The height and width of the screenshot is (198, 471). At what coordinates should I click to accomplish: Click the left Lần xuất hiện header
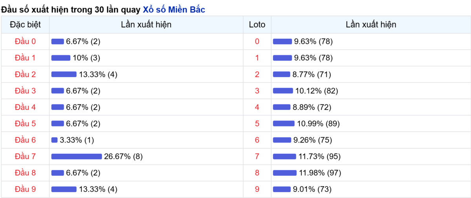coord(146,25)
